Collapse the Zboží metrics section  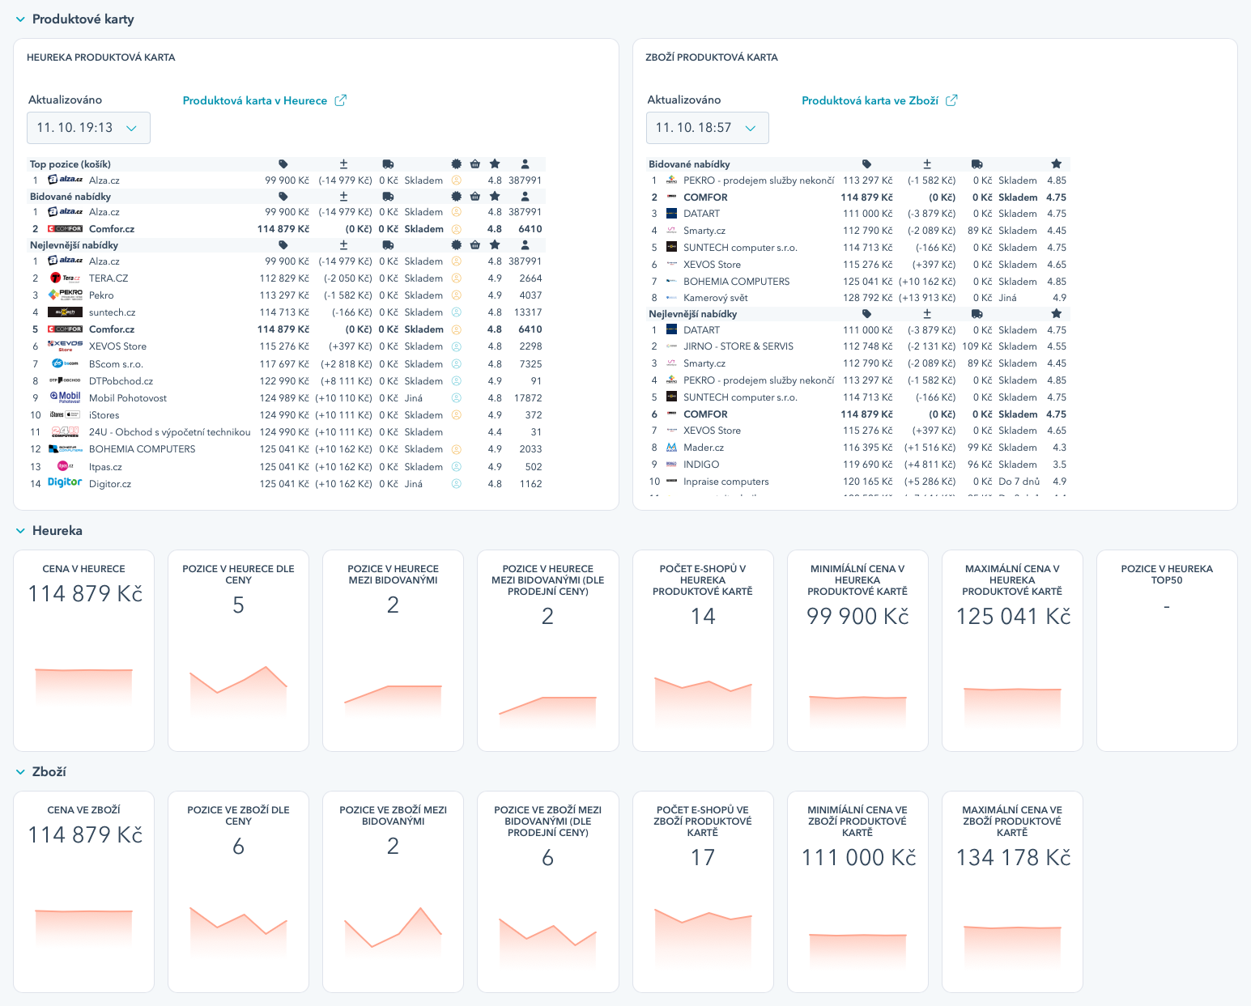coord(20,772)
